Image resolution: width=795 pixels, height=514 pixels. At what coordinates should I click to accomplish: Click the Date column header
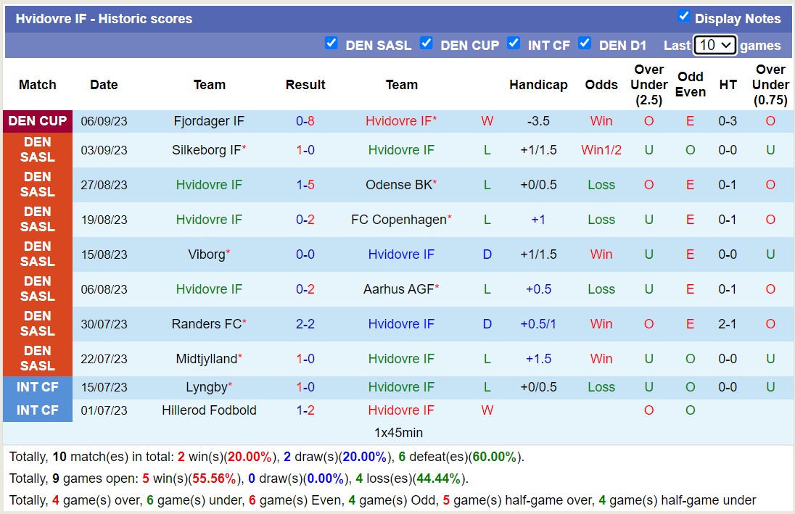click(x=104, y=85)
